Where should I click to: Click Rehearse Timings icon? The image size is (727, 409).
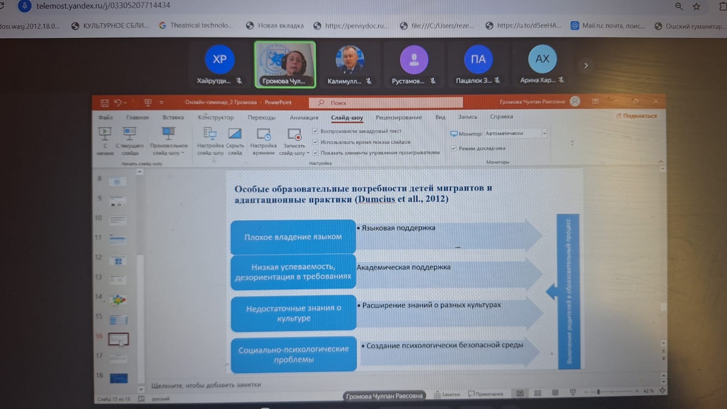[x=264, y=135]
